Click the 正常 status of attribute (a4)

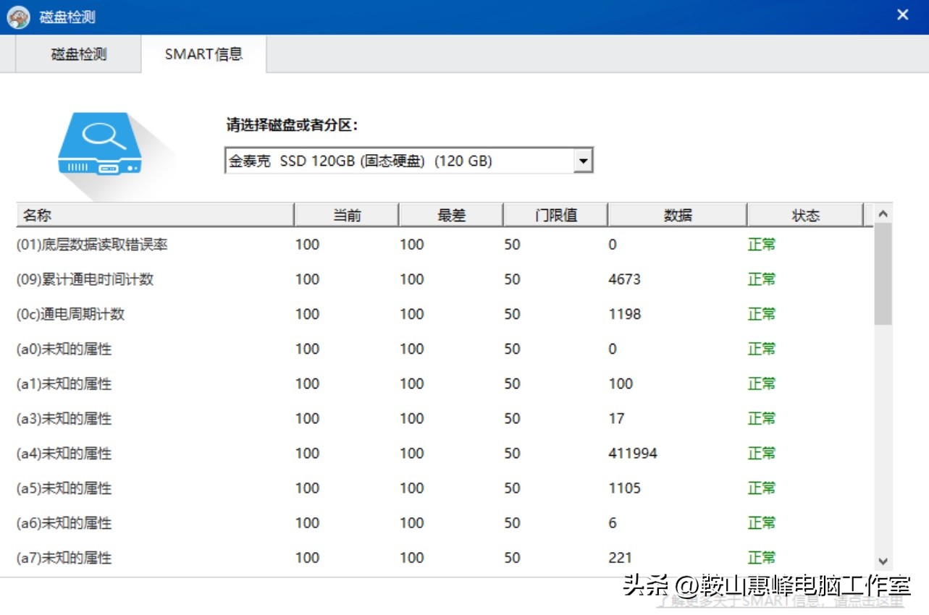[761, 453]
